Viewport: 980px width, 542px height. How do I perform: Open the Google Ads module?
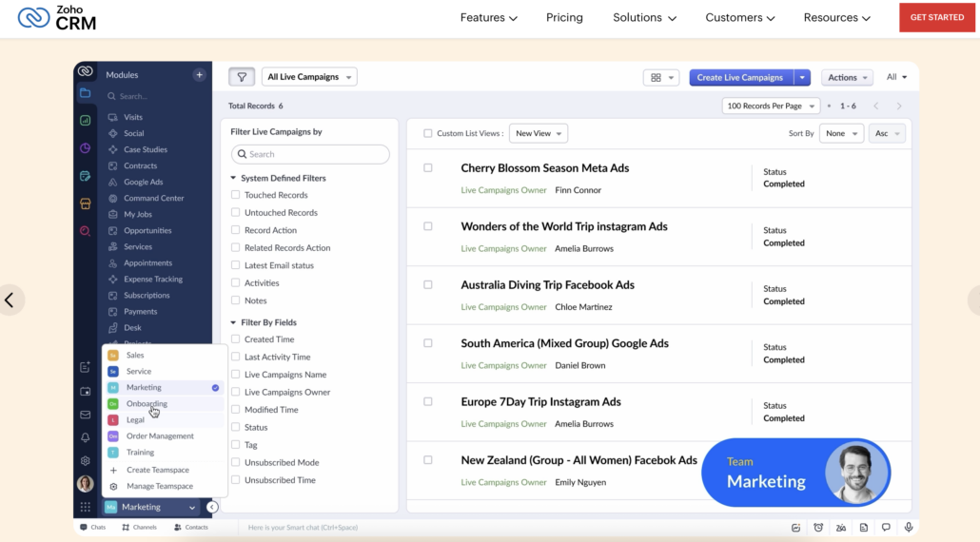point(143,183)
